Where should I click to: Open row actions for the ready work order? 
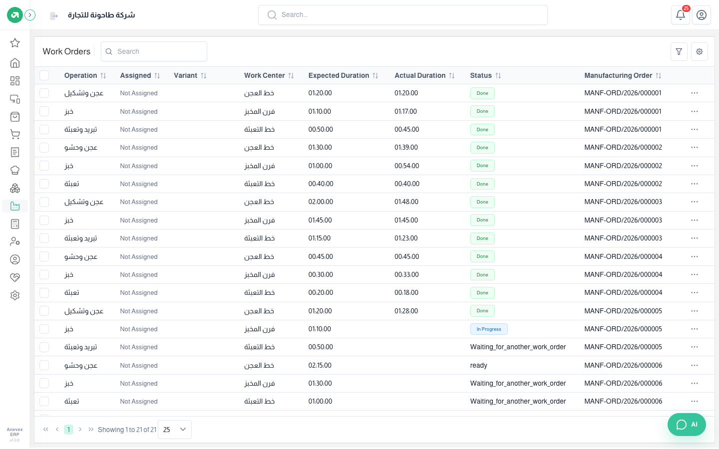pos(695,366)
